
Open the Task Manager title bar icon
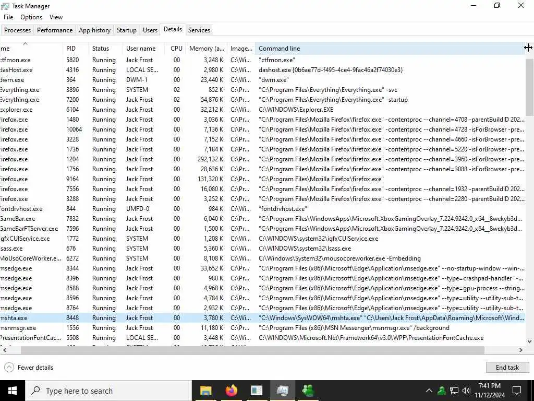point(5,6)
